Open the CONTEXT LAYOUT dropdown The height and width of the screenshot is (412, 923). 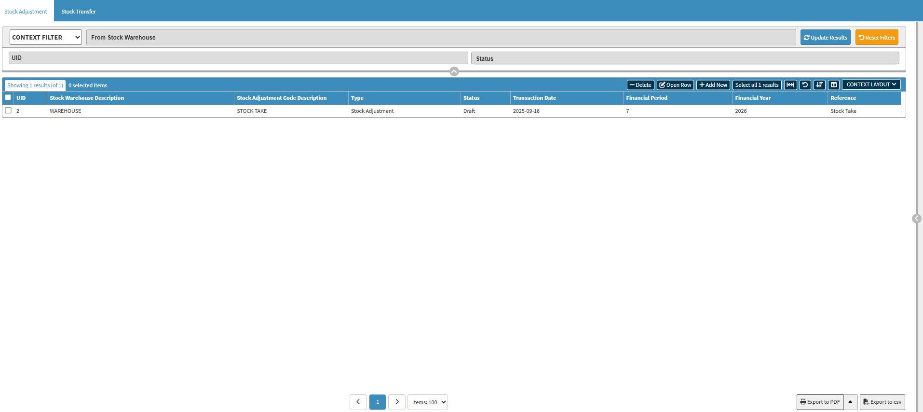coord(871,84)
